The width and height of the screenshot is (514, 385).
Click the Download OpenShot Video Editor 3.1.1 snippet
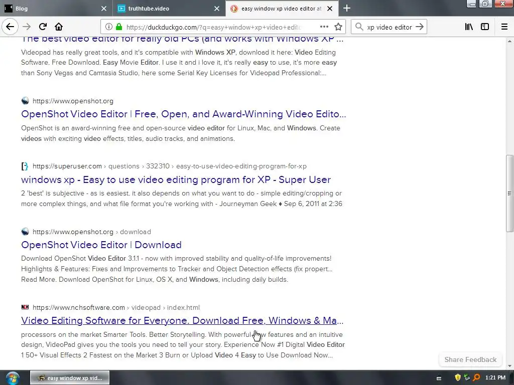pos(177,269)
